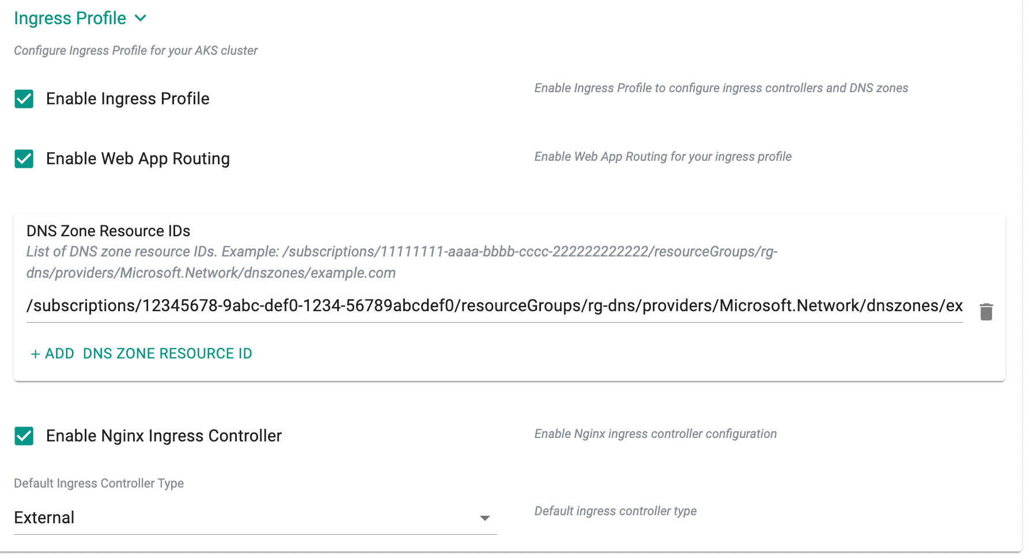Click the Enable Web App Routing label
The height and width of the screenshot is (559, 1029).
pos(138,159)
